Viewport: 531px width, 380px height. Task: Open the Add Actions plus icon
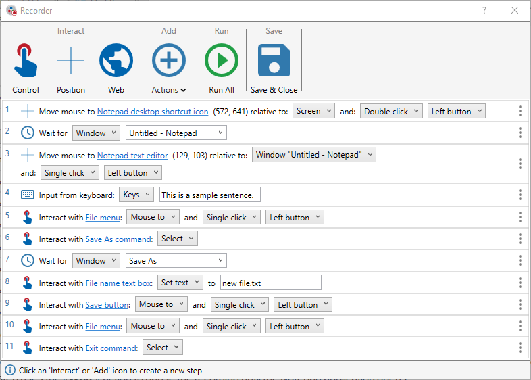tap(168, 61)
